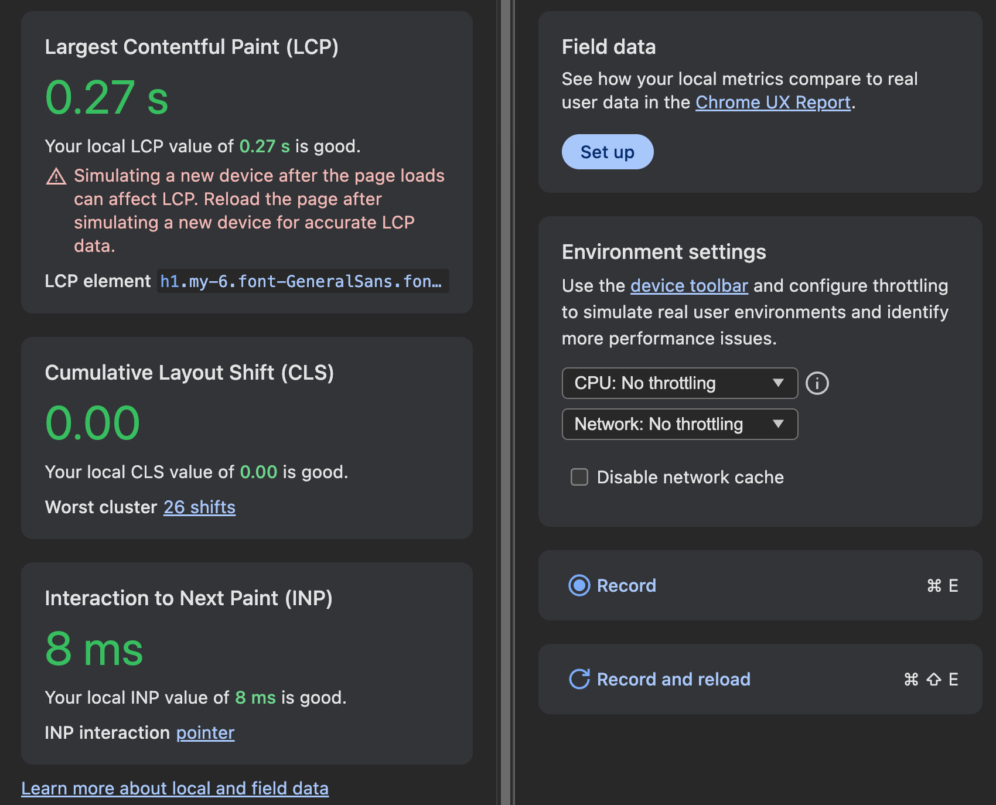Click the Environment settings heading
The width and height of the screenshot is (996, 805).
pyautogui.click(x=664, y=252)
